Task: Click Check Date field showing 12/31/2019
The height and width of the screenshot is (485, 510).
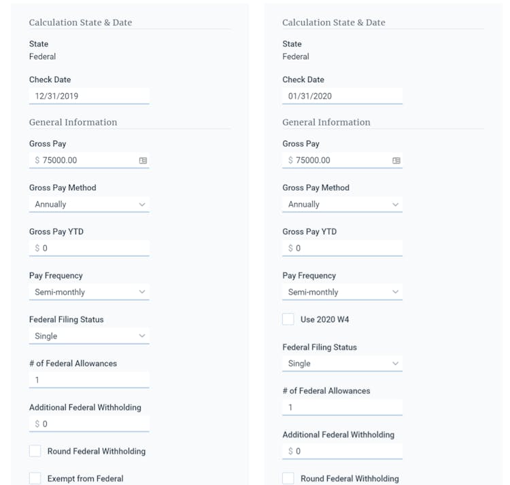Action: (x=89, y=96)
